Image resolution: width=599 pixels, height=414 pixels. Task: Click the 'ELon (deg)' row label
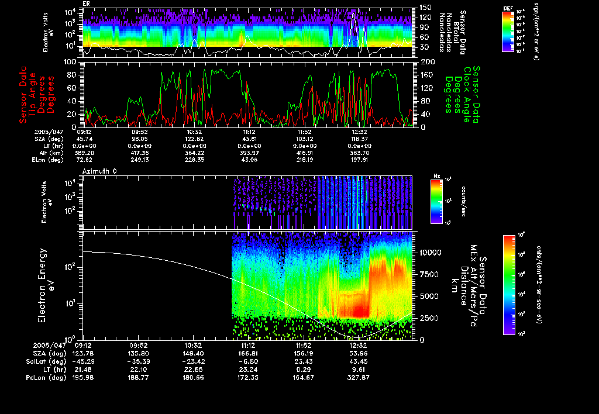[x=48, y=160]
